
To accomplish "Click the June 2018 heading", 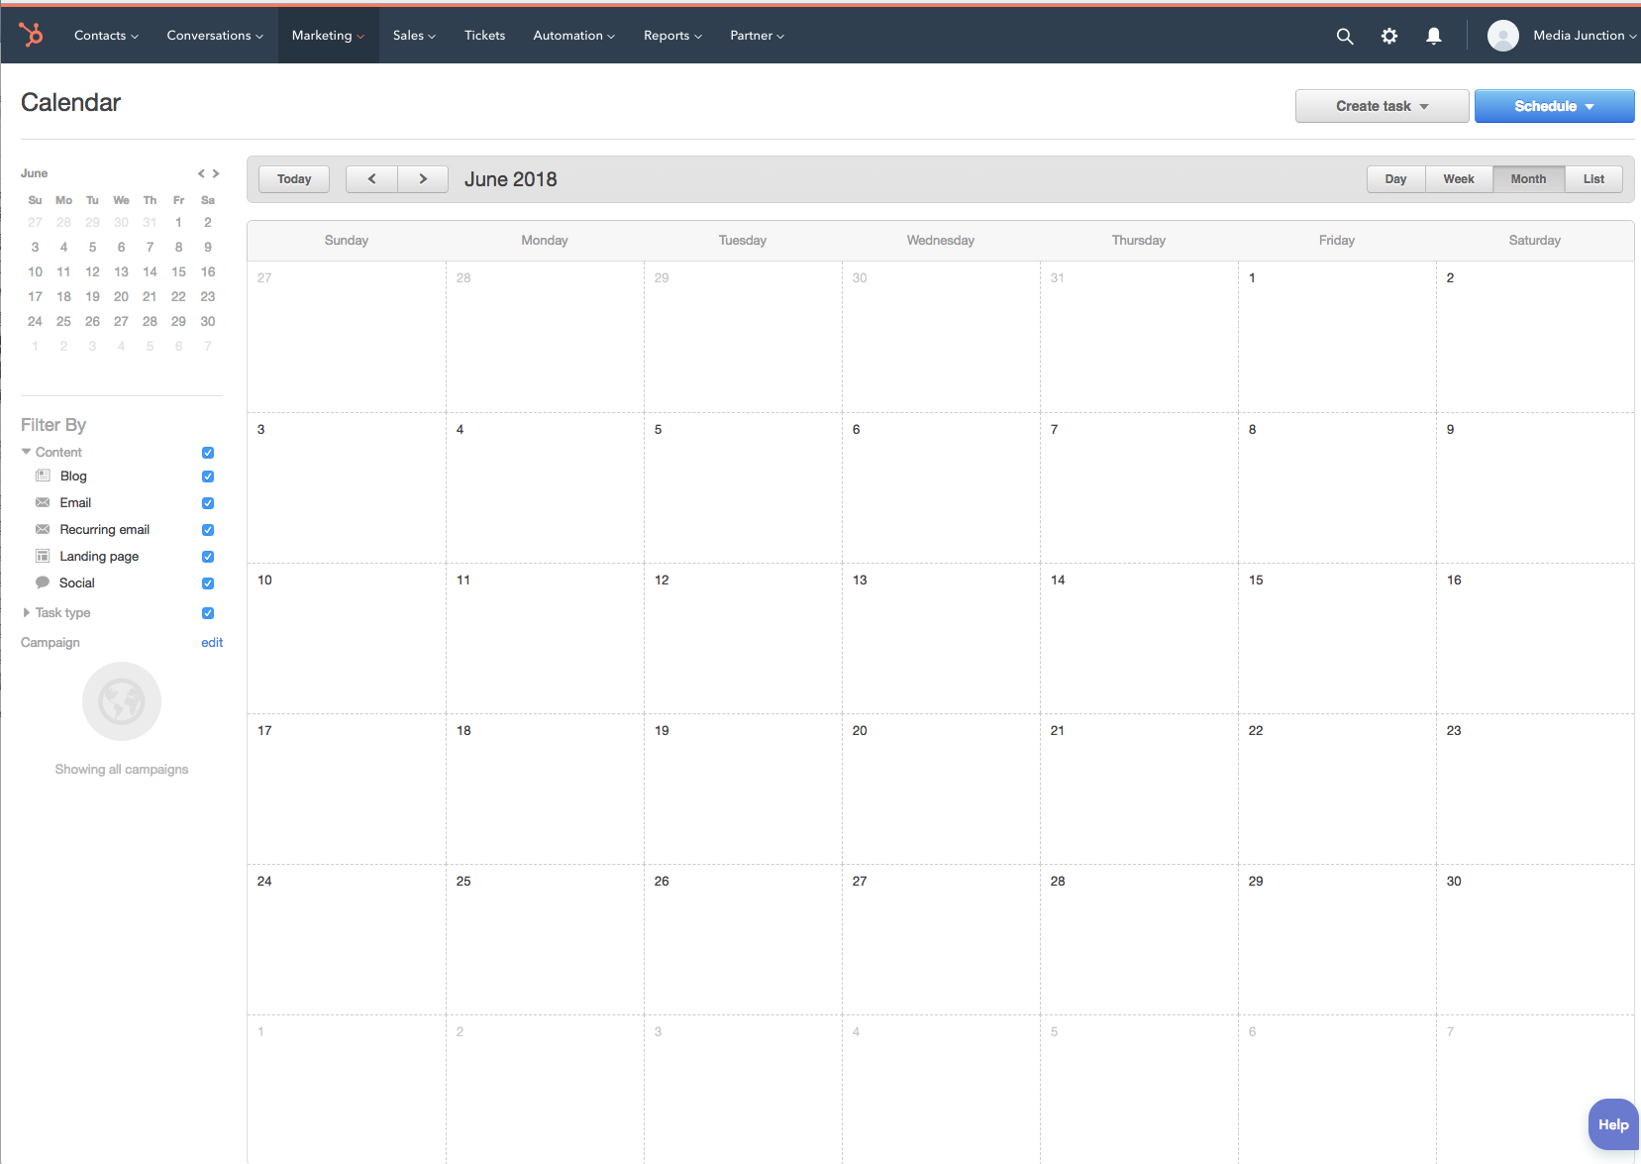I will pyautogui.click(x=511, y=179).
